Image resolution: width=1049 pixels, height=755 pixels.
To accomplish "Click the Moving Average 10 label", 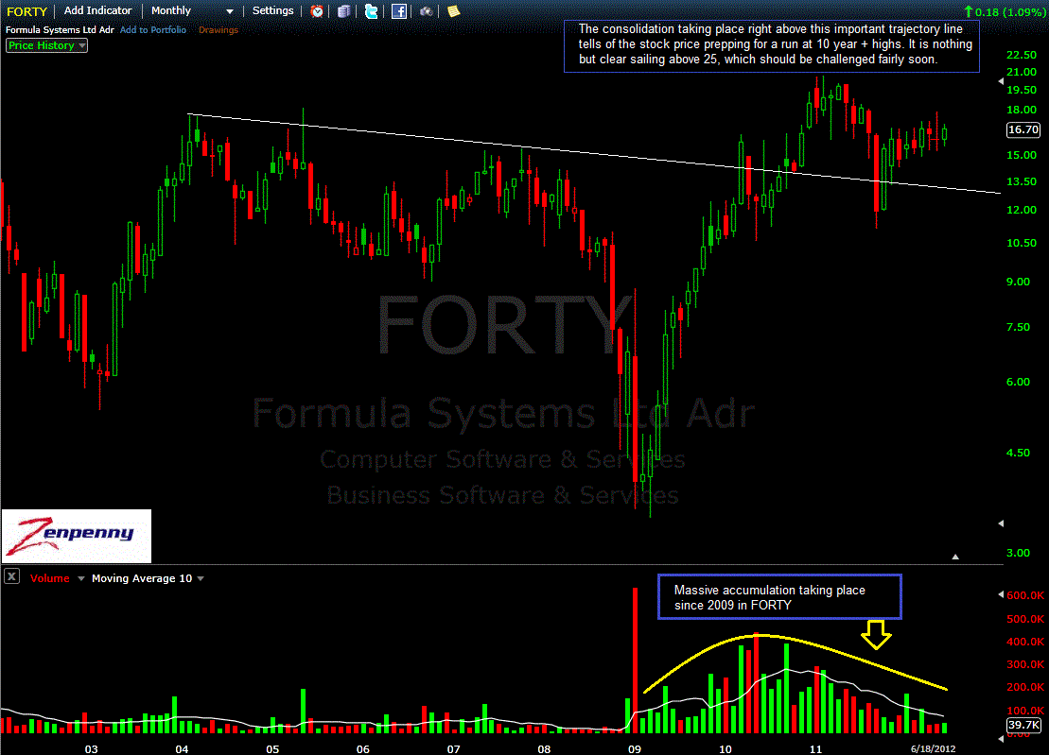I will pyautogui.click(x=142, y=578).
